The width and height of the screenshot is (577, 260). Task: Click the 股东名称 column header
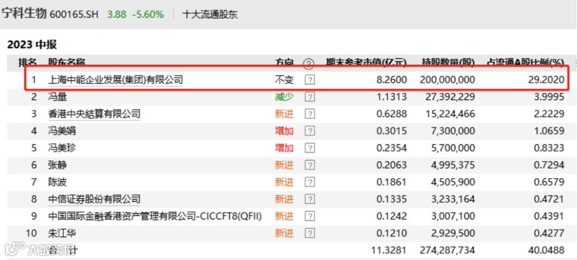pos(67,62)
